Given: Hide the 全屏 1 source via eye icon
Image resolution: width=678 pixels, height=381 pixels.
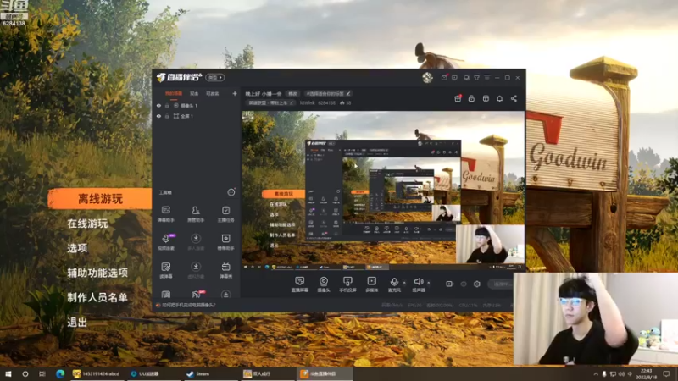Looking at the screenshot, I should (x=158, y=116).
